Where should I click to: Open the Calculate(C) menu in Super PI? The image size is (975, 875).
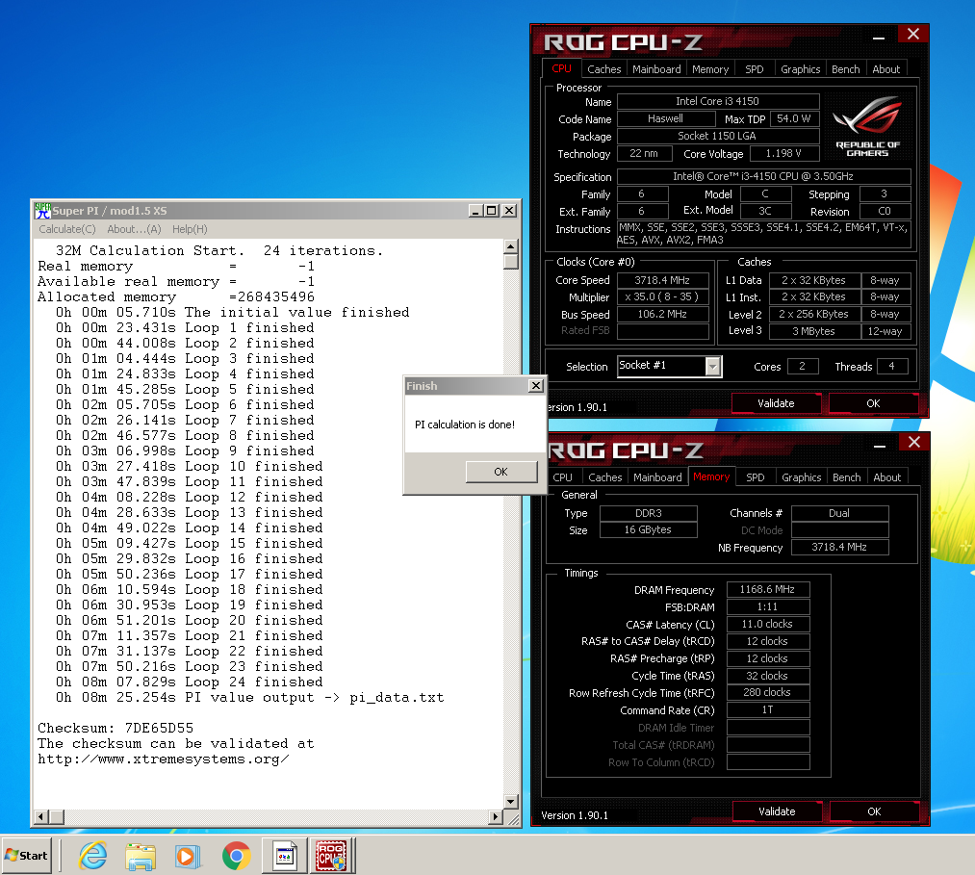(67, 229)
